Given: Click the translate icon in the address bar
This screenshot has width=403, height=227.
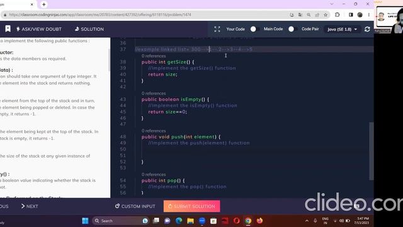Looking at the screenshot, I should click(300, 15).
